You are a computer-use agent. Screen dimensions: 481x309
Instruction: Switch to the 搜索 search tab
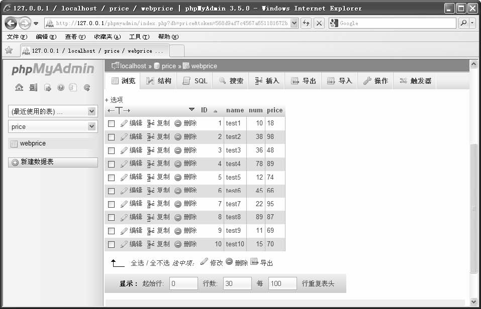(231, 81)
